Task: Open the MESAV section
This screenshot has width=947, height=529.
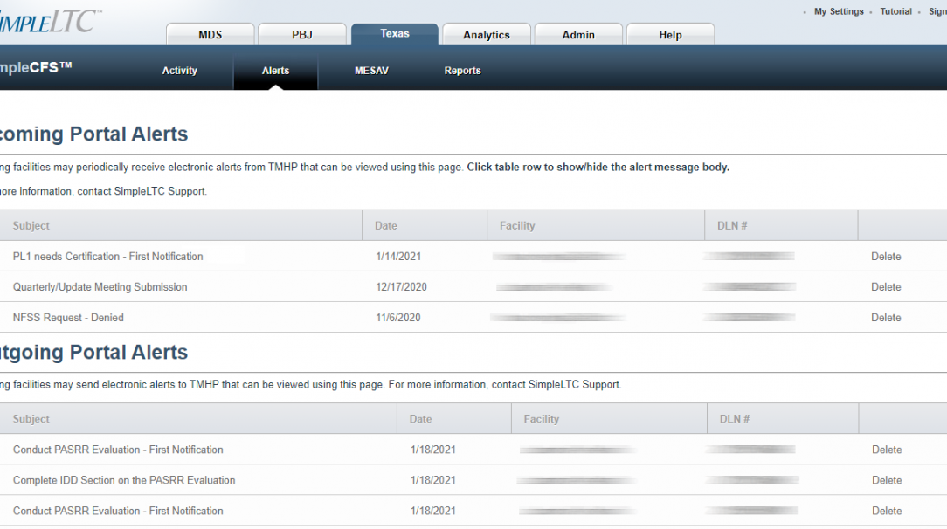Action: click(371, 71)
